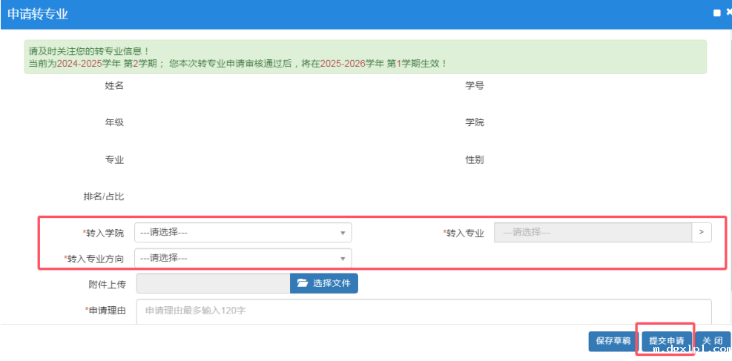
Task: Click the 附件上传 file path field
Action: coord(213,283)
